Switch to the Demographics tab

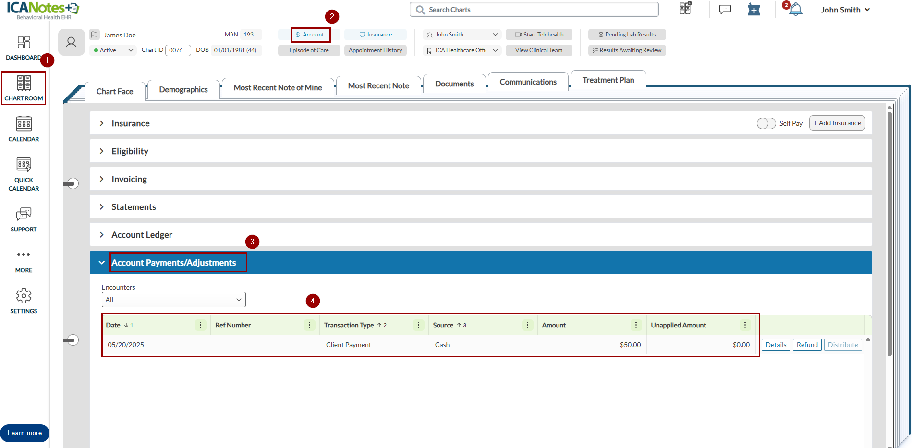(x=183, y=89)
